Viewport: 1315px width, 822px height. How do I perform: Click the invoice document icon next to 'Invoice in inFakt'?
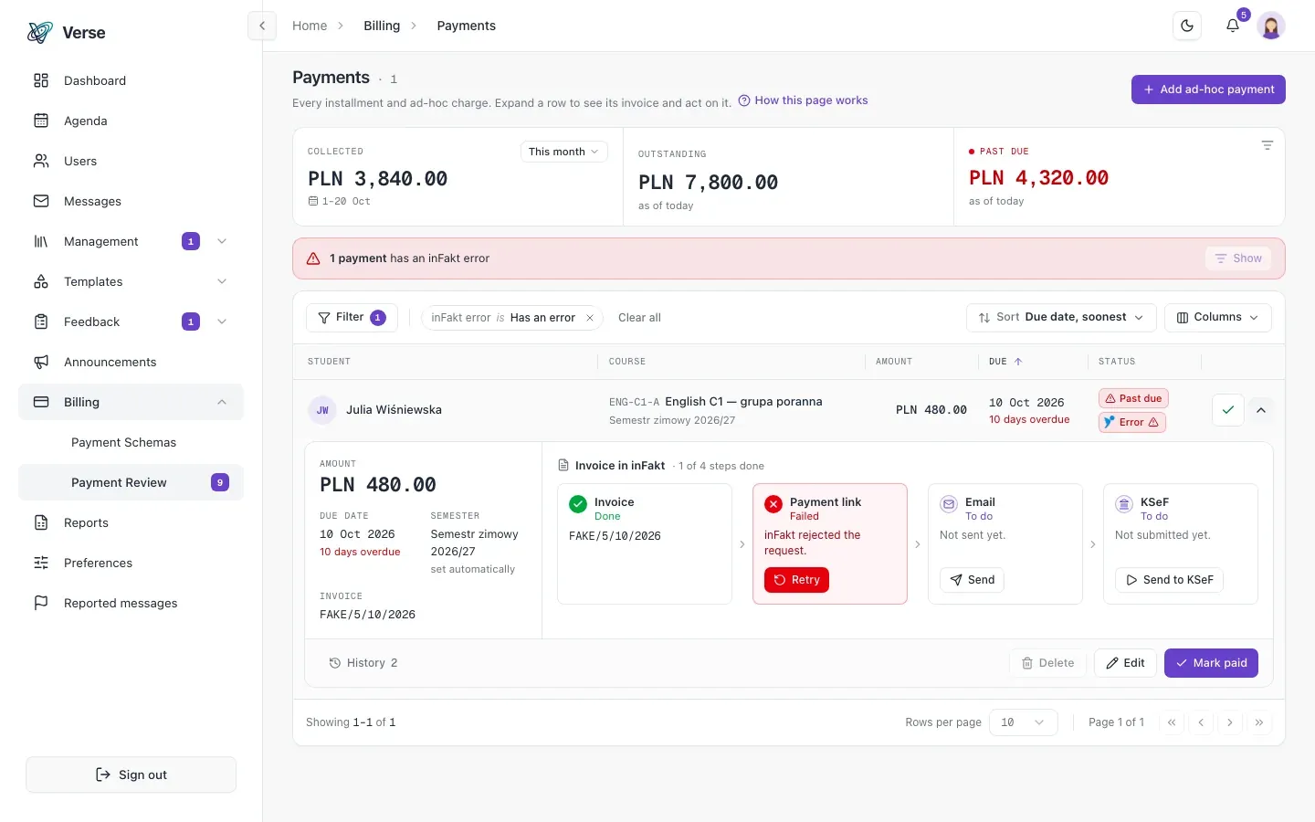(x=563, y=466)
